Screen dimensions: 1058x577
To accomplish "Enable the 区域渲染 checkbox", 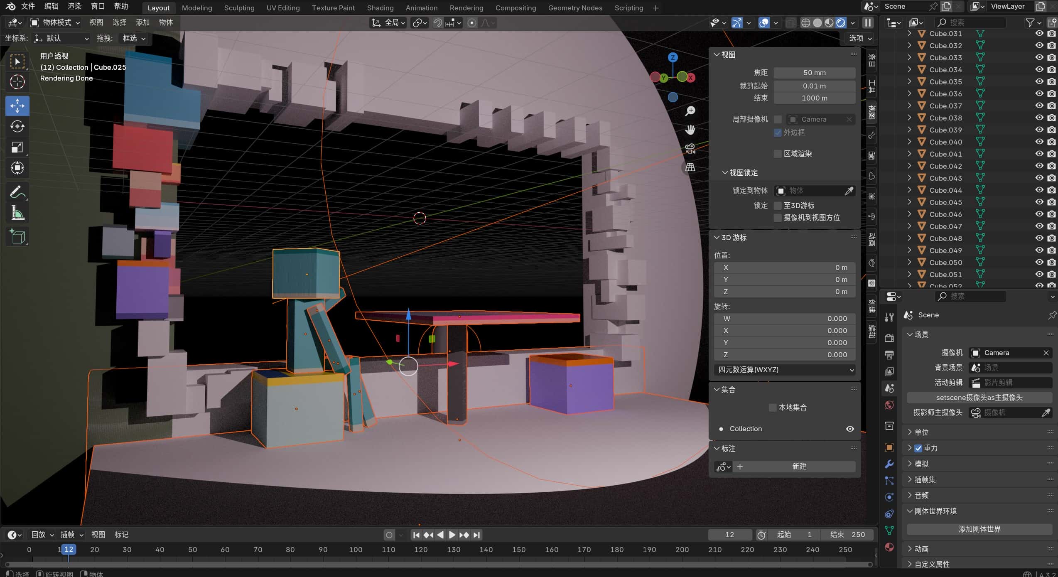I will [x=778, y=154].
